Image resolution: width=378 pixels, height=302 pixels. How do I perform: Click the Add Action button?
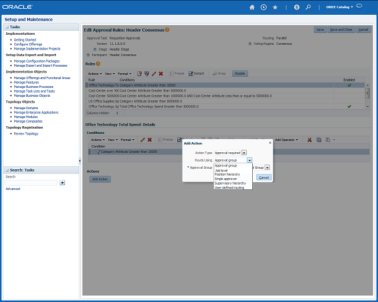[x=100, y=179]
